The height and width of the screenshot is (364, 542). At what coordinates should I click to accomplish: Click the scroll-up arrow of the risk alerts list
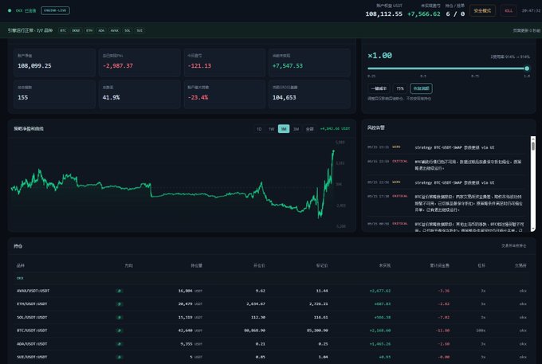tap(533, 138)
